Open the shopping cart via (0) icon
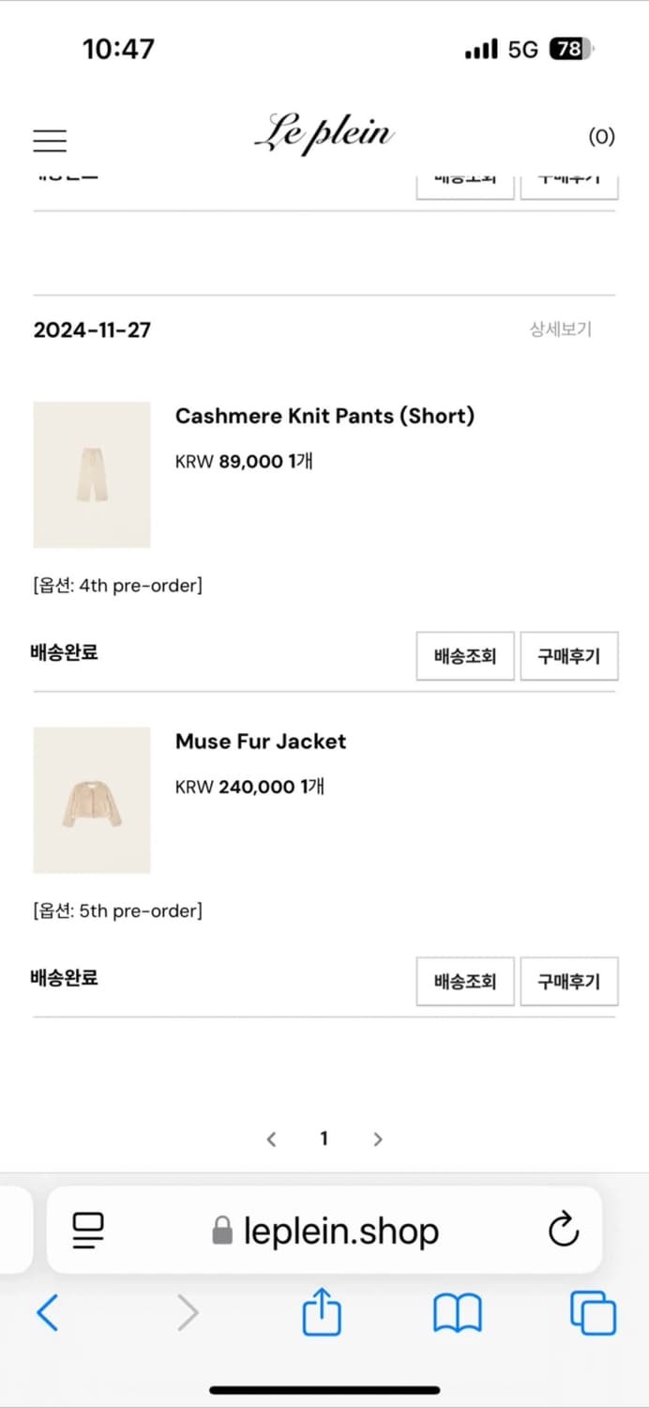This screenshot has width=649, height=1408. (601, 136)
